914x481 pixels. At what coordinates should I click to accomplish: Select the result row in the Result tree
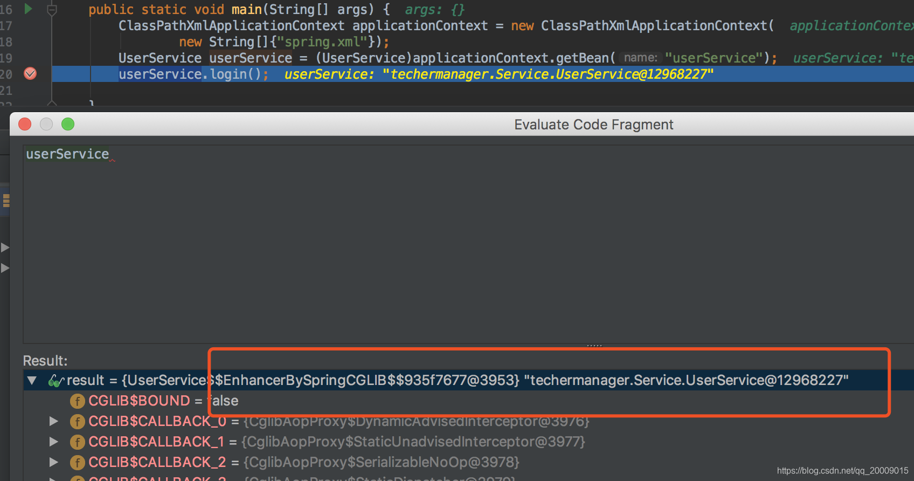[x=468, y=380]
